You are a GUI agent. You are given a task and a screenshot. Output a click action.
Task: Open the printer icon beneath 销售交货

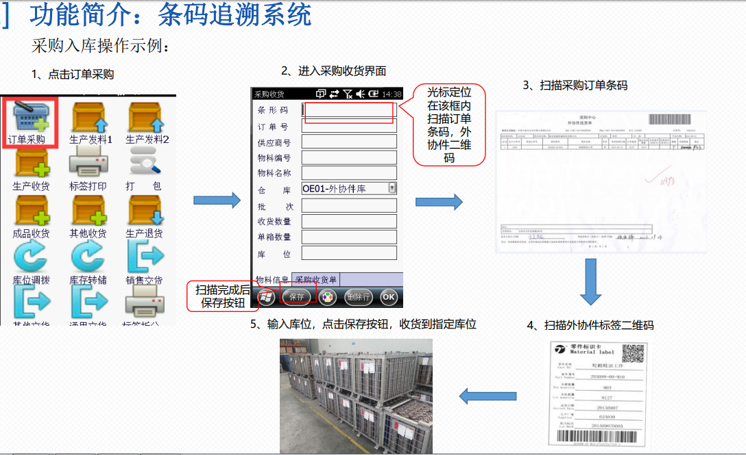click(x=145, y=302)
